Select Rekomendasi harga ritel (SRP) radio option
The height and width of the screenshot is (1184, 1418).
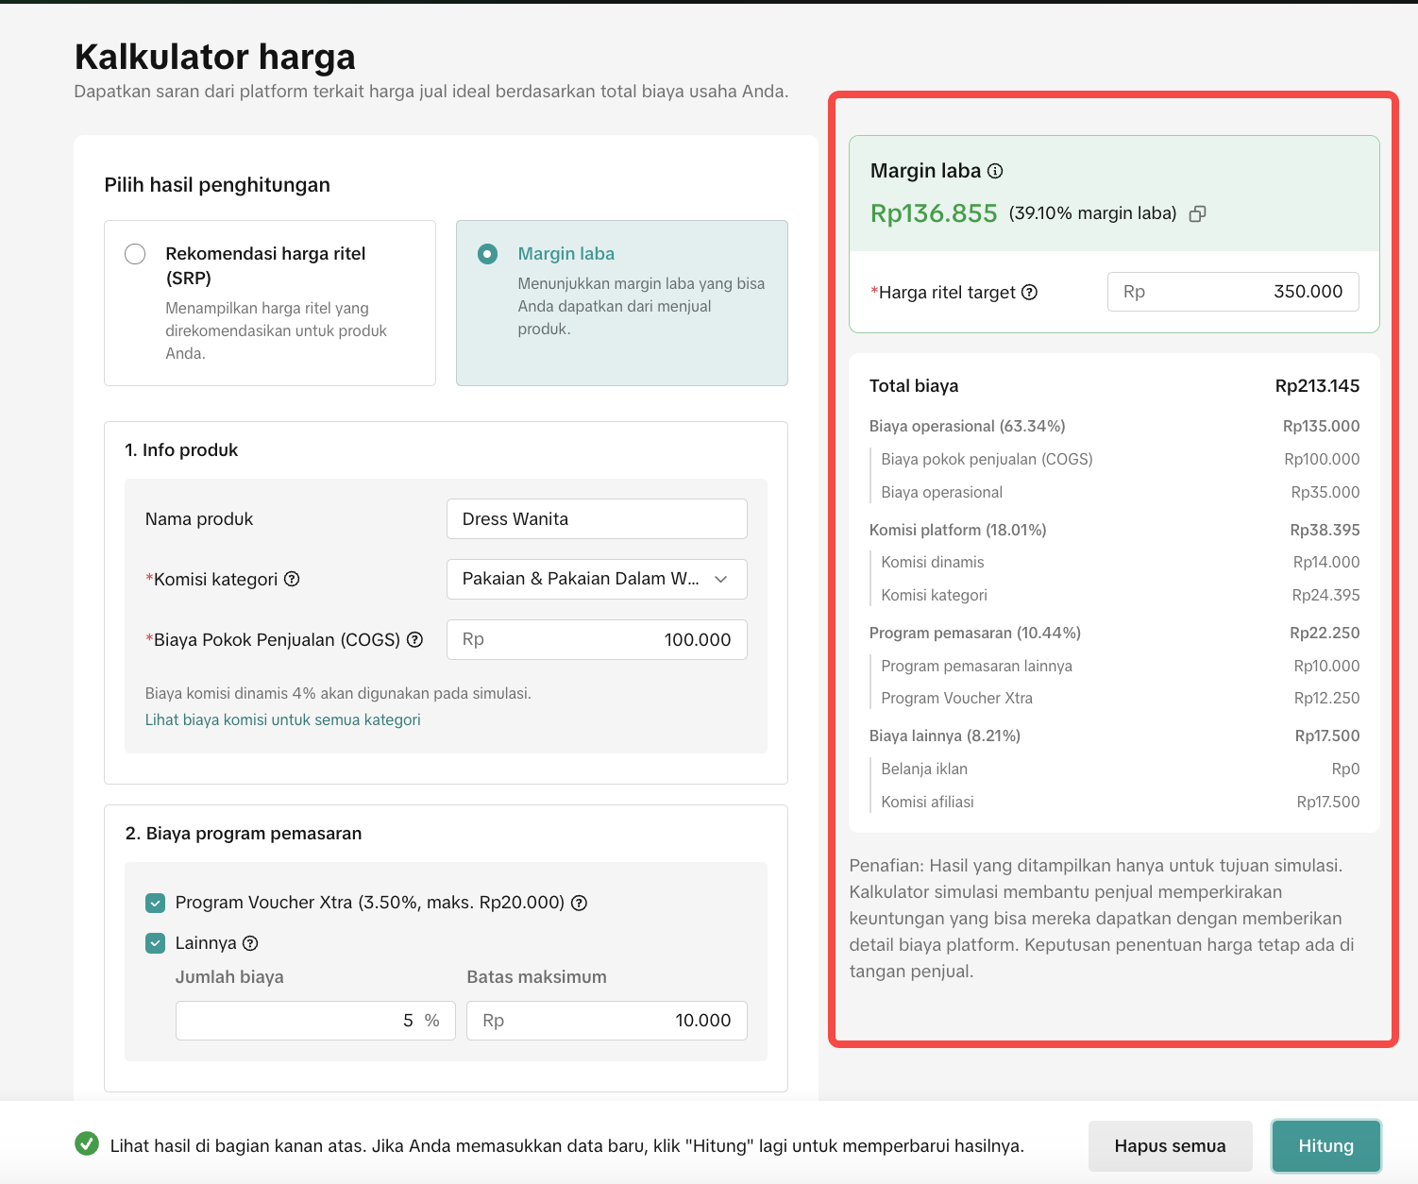tap(135, 254)
